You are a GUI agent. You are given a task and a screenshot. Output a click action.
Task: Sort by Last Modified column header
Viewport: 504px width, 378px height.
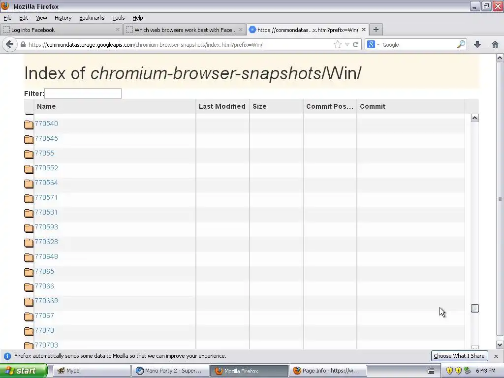point(222,106)
